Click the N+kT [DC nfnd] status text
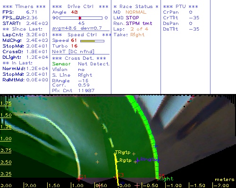Screen dimensions: 236x188 coord(73,52)
